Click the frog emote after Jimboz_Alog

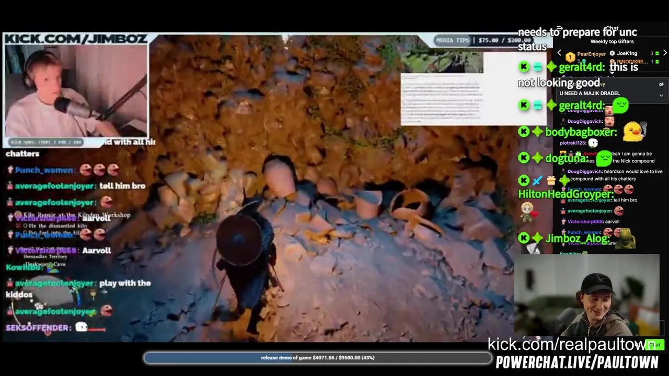click(626, 238)
